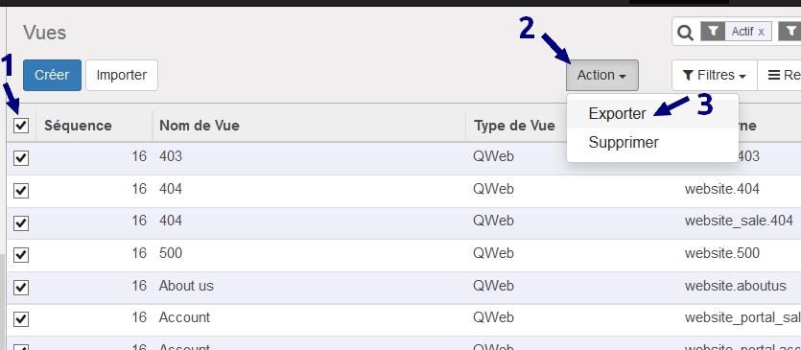The height and width of the screenshot is (350, 801).
Task: Click the sequence 16 in the 403 row
Action: coord(139,156)
